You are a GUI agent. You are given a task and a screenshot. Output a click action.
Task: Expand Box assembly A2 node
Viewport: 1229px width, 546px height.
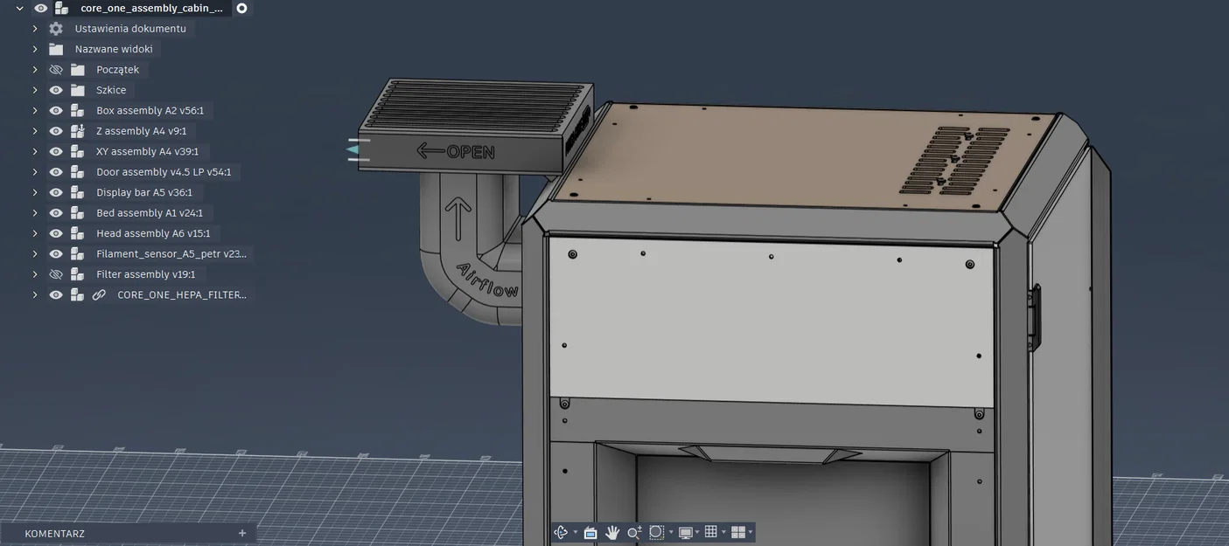(35, 111)
